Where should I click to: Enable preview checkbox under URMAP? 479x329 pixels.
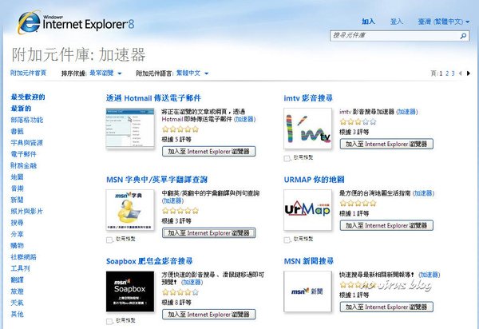point(287,240)
